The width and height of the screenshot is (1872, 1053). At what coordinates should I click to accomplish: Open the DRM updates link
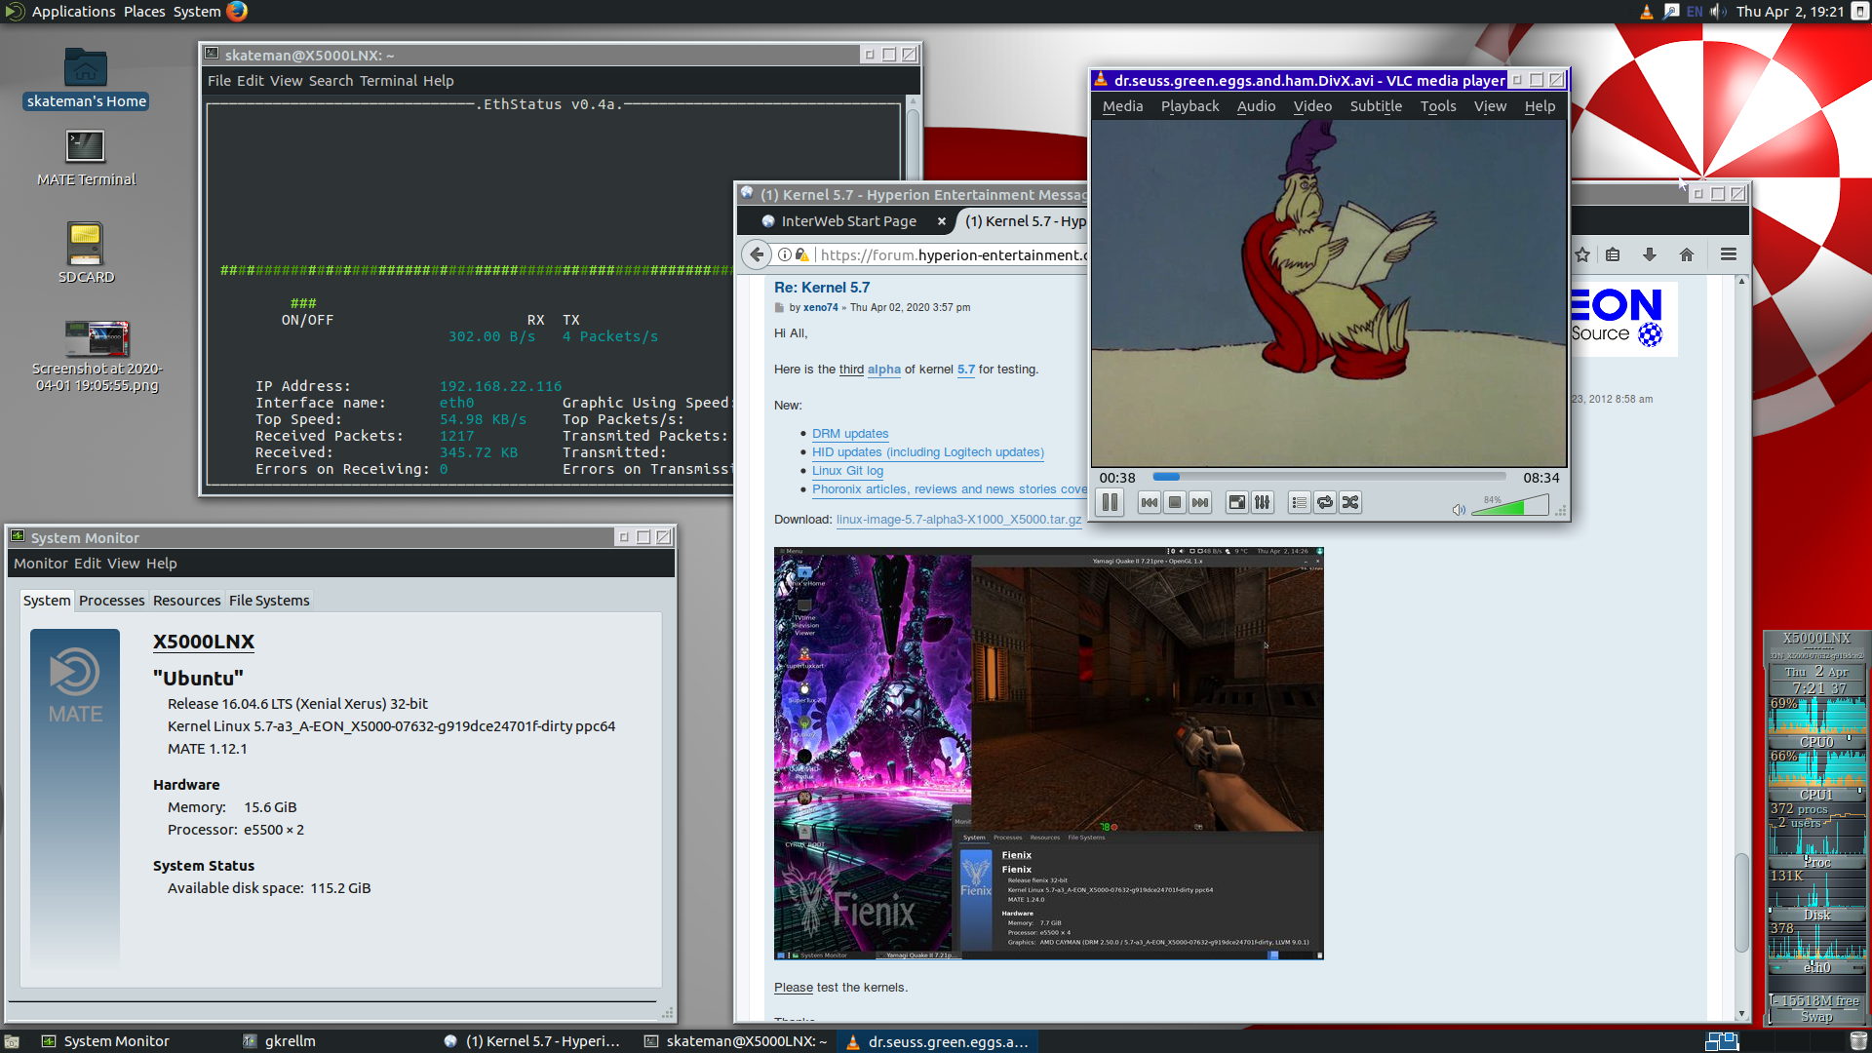point(850,434)
